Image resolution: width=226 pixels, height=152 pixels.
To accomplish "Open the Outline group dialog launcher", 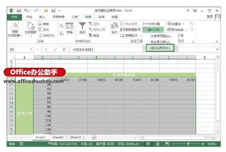I will (193, 42).
